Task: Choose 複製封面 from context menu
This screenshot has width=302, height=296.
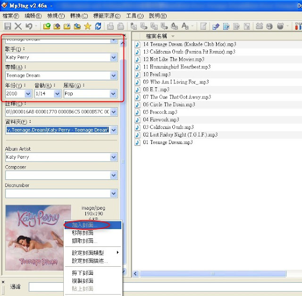Action: click(93, 281)
